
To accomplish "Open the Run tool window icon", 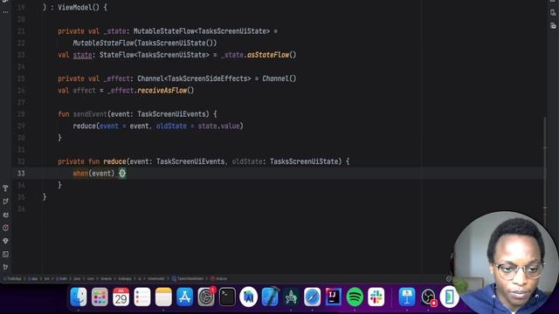I will [5, 201].
